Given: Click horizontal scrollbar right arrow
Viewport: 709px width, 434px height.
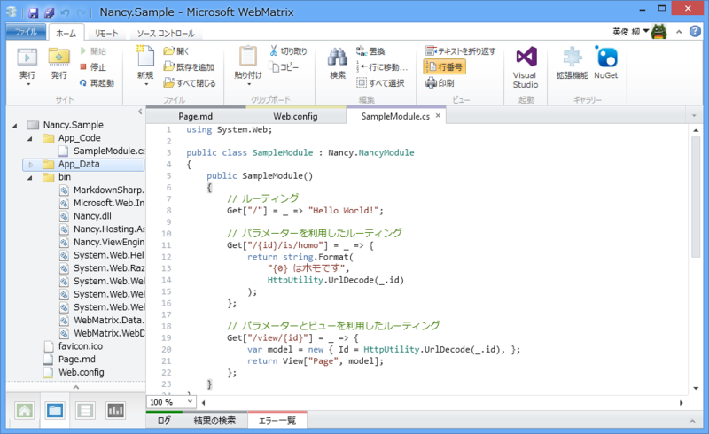Looking at the screenshot, I should (x=681, y=402).
